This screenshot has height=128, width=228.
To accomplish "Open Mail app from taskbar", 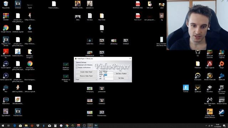I will click(50, 126).
